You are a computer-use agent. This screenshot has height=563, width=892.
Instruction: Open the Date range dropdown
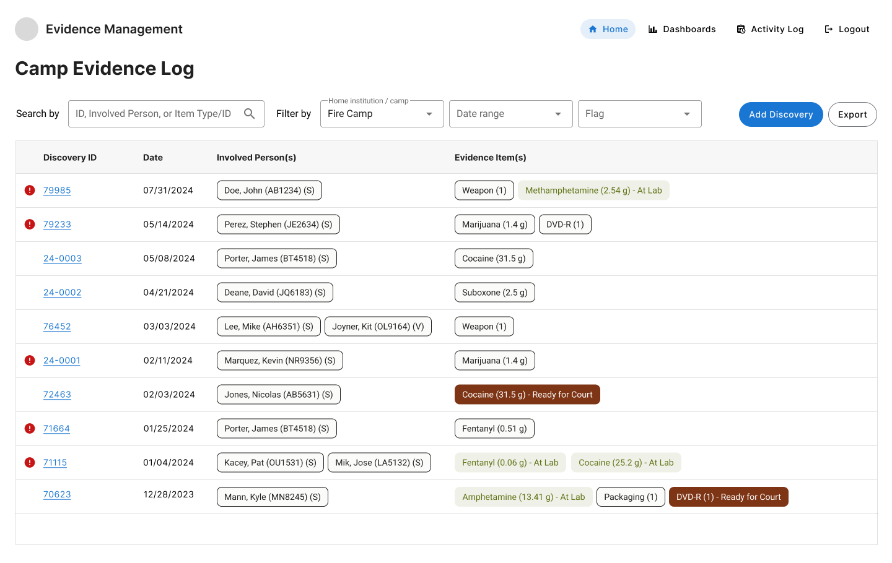tap(511, 114)
